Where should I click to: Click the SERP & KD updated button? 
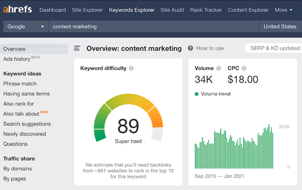point(273,48)
